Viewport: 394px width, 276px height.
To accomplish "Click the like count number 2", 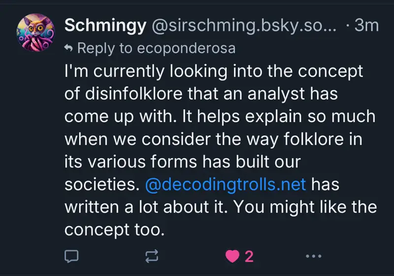I will [249, 256].
